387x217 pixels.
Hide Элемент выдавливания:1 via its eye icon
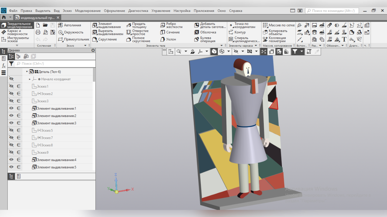(x=11, y=108)
